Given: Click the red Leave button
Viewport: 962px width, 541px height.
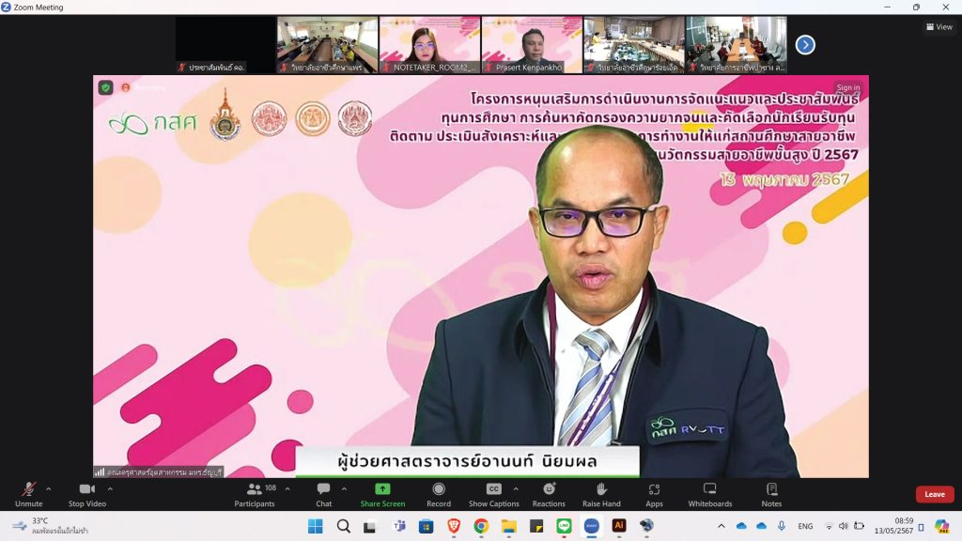Looking at the screenshot, I should click(x=935, y=494).
